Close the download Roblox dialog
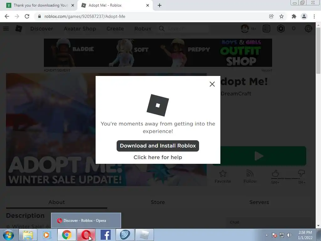321x241 pixels. click(x=212, y=84)
